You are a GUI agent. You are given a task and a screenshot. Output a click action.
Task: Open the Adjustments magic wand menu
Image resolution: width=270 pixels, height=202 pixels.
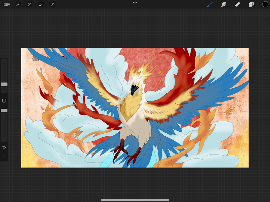point(29,4)
